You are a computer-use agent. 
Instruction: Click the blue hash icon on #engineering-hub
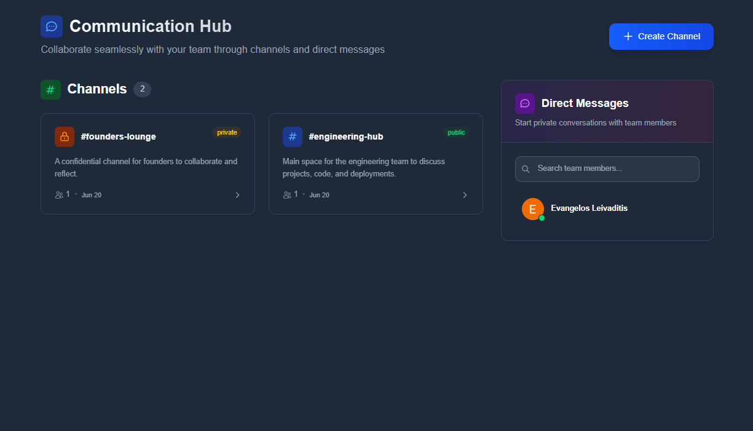pyautogui.click(x=293, y=136)
